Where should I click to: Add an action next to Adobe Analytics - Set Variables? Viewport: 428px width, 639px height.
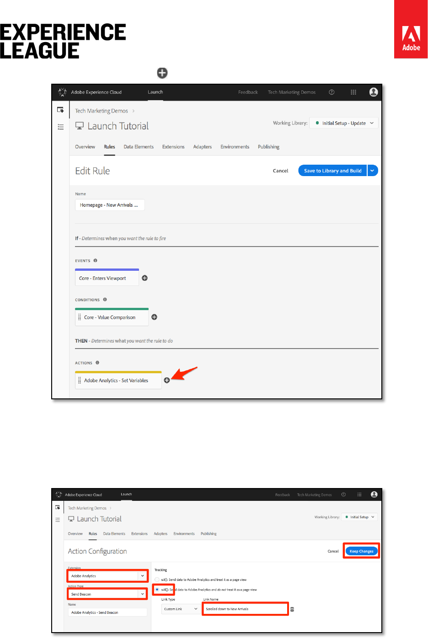click(167, 380)
